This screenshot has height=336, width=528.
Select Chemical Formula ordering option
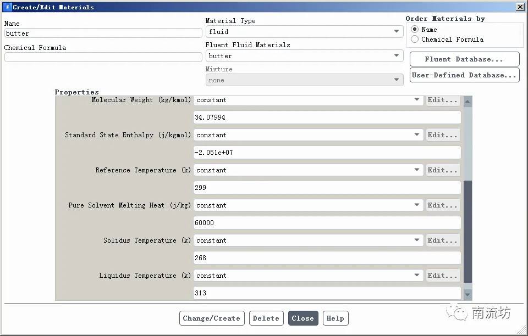pyautogui.click(x=415, y=40)
